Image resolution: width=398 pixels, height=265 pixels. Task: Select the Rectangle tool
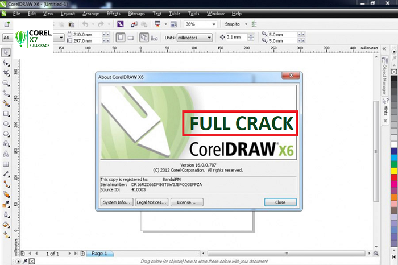[6, 114]
